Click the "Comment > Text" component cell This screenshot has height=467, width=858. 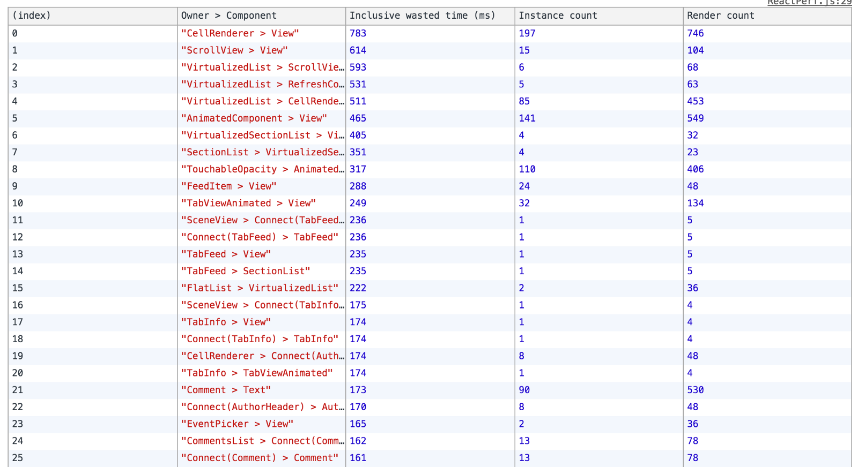pyautogui.click(x=226, y=390)
